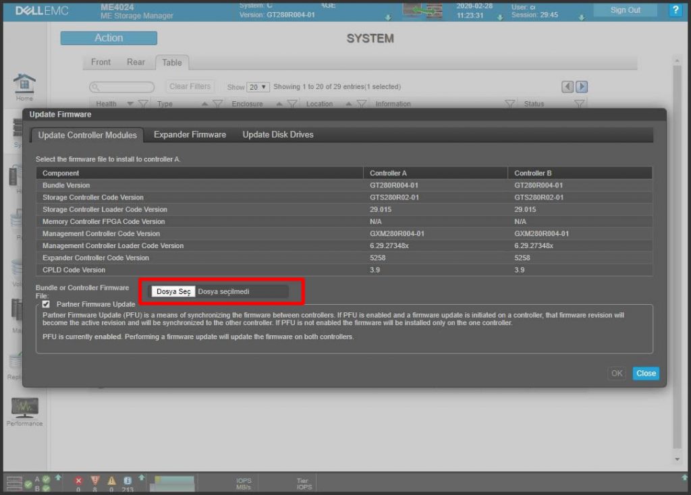This screenshot has height=495, width=691.
Task: Click the Sign Out button
Action: [626, 10]
